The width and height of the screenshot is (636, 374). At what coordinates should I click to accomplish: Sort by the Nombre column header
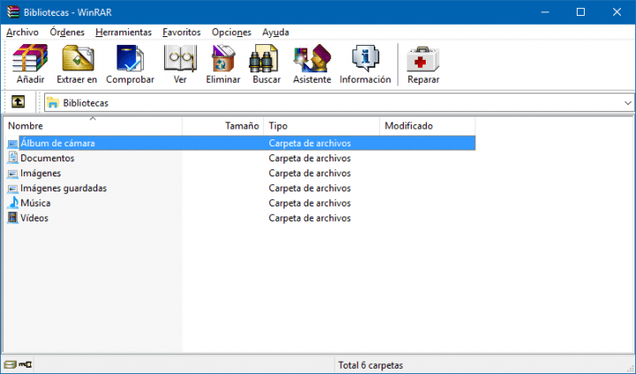pos(93,125)
